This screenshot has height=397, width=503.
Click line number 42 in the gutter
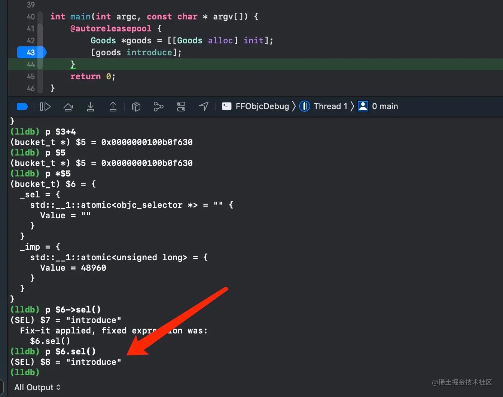click(x=31, y=40)
